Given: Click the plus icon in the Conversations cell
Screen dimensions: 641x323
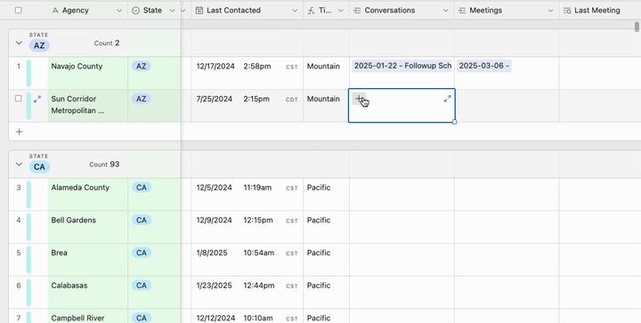Looking at the screenshot, I should pos(359,99).
